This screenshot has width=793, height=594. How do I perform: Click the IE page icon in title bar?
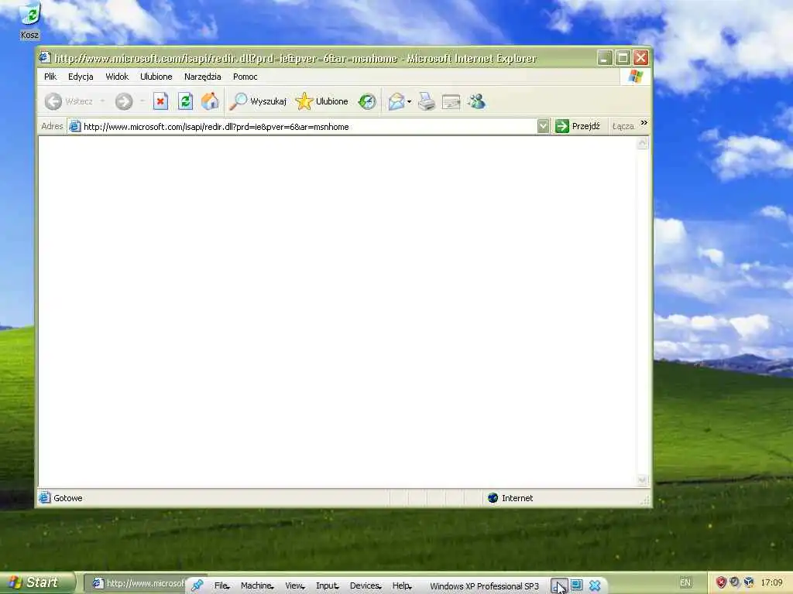[x=44, y=57]
